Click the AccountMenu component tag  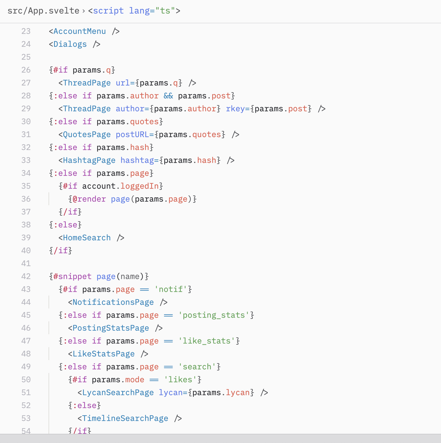click(80, 31)
